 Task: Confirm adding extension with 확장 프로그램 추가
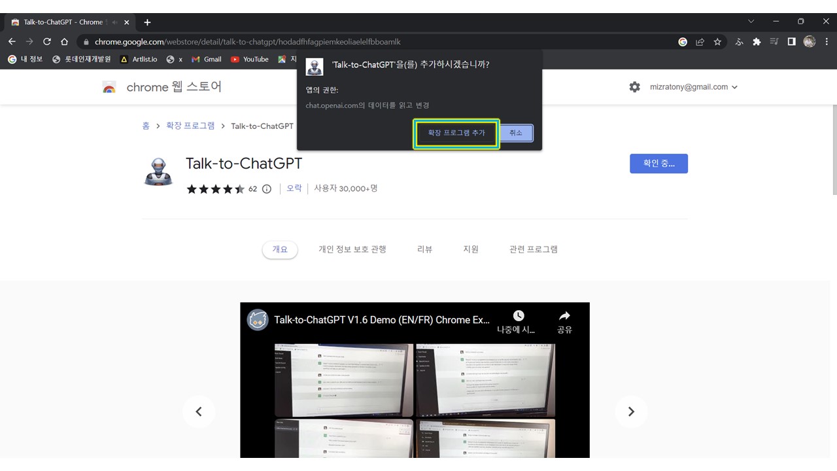tap(456, 133)
